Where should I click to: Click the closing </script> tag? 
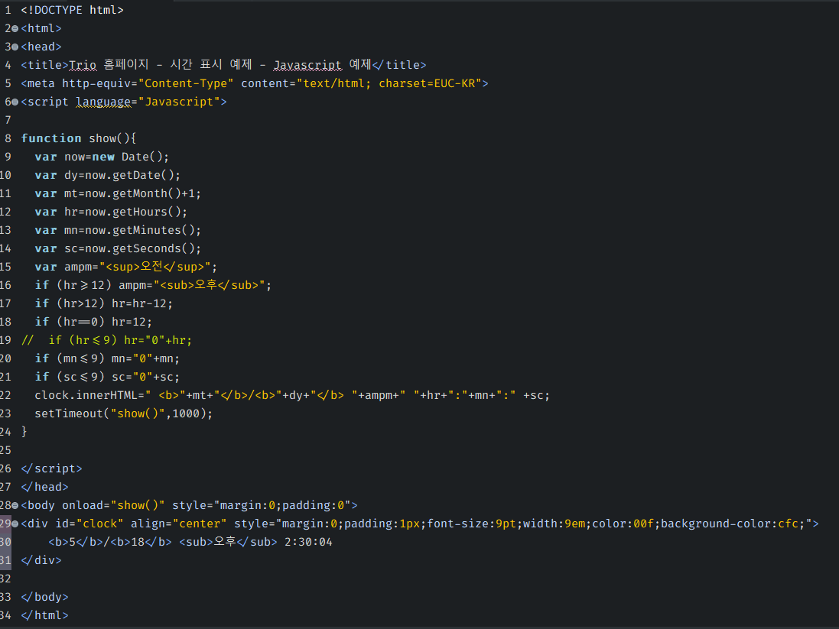[51, 469]
